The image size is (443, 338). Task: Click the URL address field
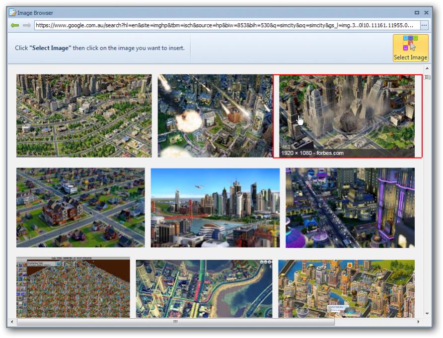point(226,25)
